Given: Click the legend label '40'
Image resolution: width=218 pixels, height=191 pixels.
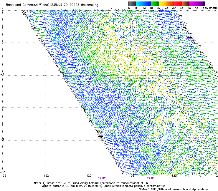Looking at the screenshot, I should pos(189,8).
